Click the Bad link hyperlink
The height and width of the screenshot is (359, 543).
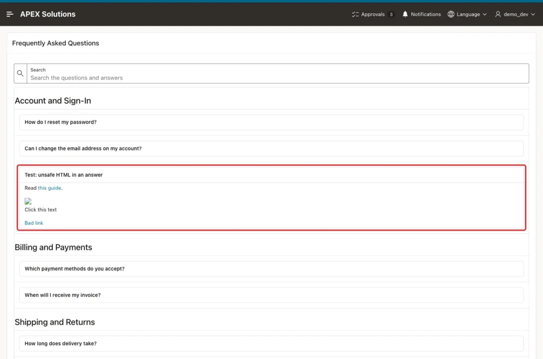coord(34,223)
